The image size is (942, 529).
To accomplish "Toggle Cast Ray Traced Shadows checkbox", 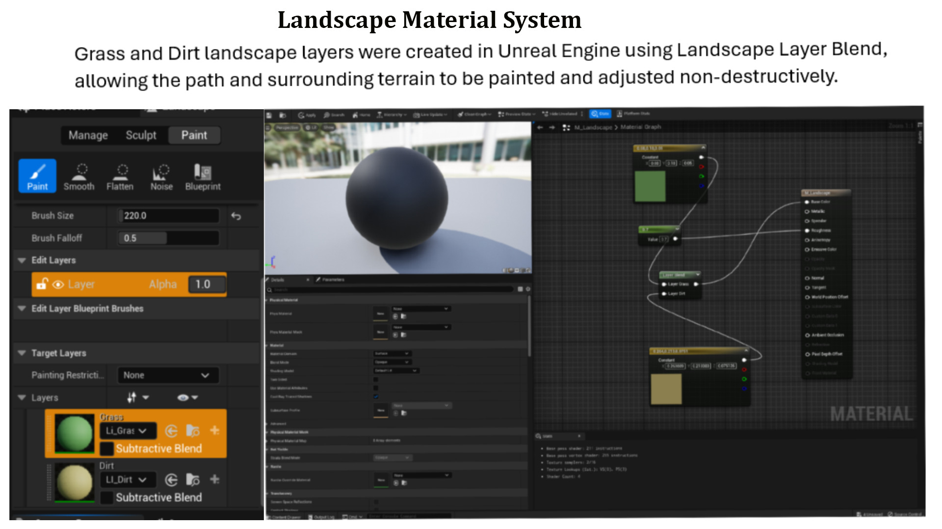I will coord(376,396).
